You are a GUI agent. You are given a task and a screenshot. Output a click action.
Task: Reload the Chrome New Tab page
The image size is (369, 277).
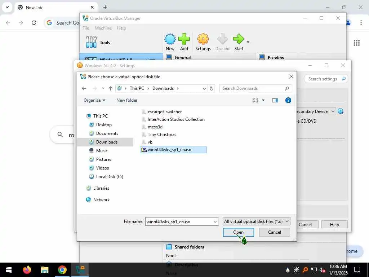click(x=34, y=23)
